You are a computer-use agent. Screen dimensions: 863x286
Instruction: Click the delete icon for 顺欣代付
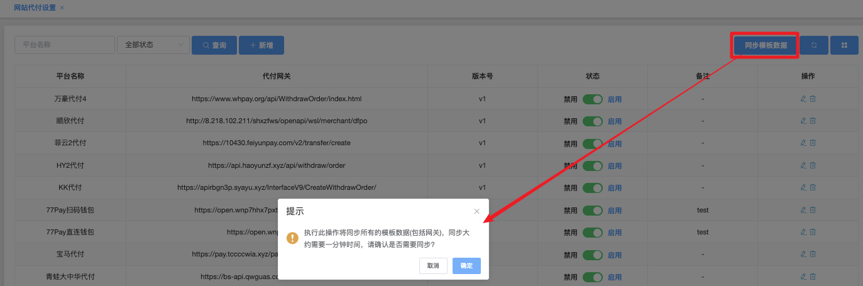point(813,121)
